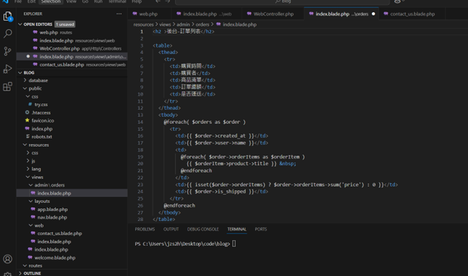The width and height of the screenshot is (468, 276).
Task: Click the unsaved dot on orders index.blade.php tab
Action: [373, 14]
